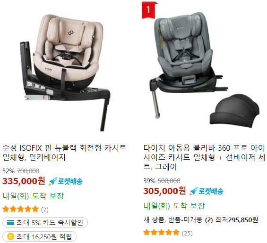The image size is (267, 243).
Task: Click the yellow coin cashback icon
Action: 10,236
